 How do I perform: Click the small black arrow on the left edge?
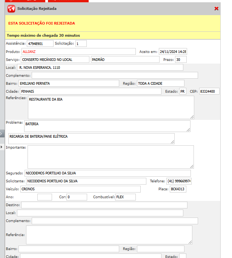click(x=2, y=147)
